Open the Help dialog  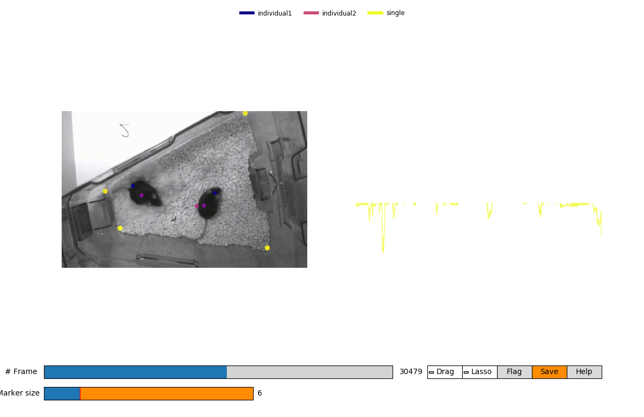tap(584, 371)
